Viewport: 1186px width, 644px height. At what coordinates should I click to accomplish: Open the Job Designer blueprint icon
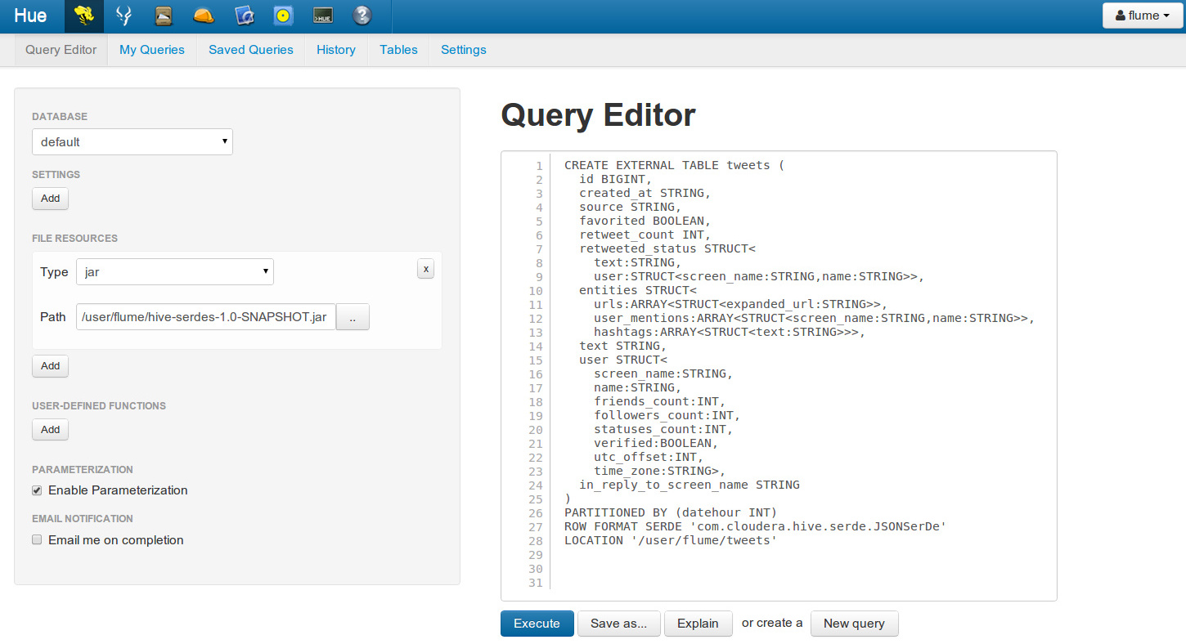point(243,16)
